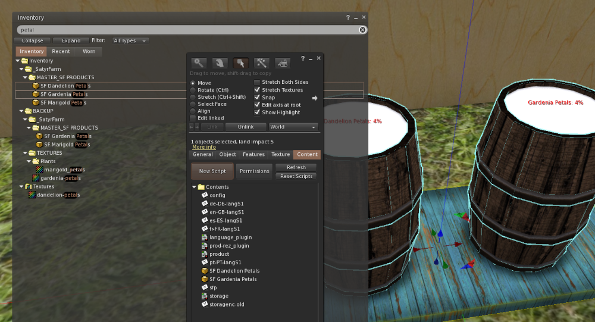Viewport: 595px width, 322px height.
Task: Switch to the Texture tab
Action: pyautogui.click(x=281, y=154)
